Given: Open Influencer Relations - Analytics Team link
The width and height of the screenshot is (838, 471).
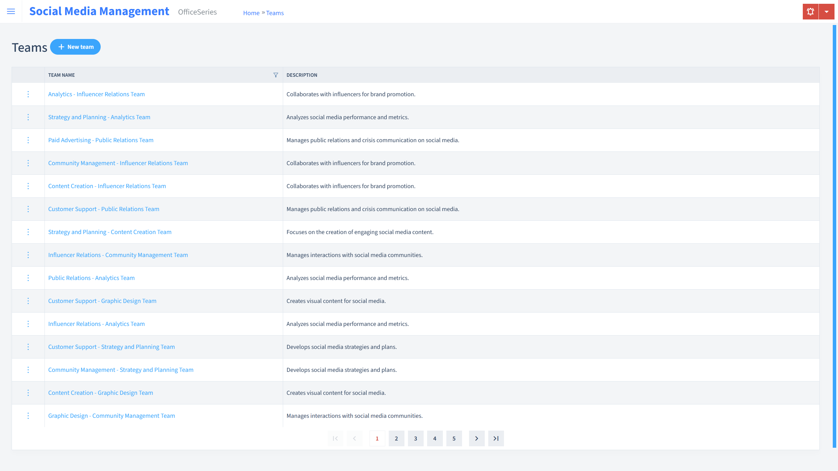Looking at the screenshot, I should click(96, 324).
